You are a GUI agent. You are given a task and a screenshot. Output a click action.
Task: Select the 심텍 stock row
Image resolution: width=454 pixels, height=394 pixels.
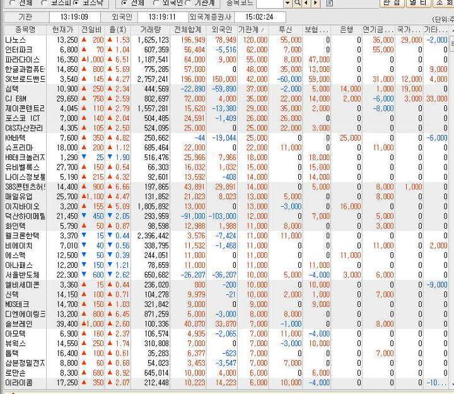[227, 89]
